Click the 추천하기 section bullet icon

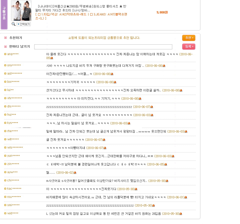(5, 38)
